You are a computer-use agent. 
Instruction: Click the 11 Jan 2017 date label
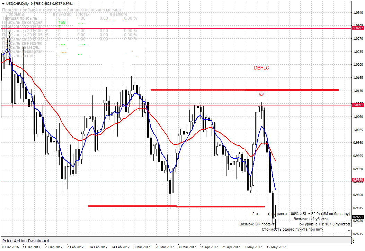32,247
